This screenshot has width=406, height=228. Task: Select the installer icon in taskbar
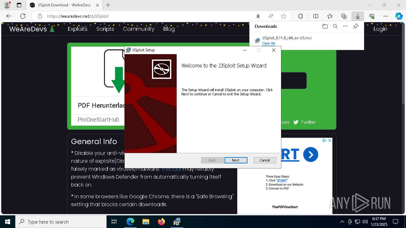coord(177,222)
